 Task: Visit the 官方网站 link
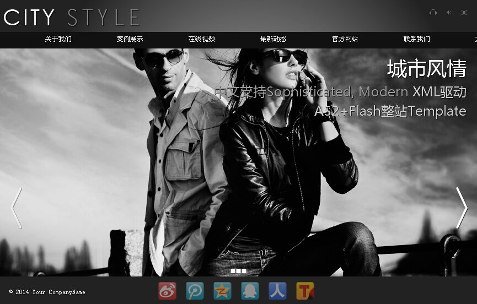345,39
